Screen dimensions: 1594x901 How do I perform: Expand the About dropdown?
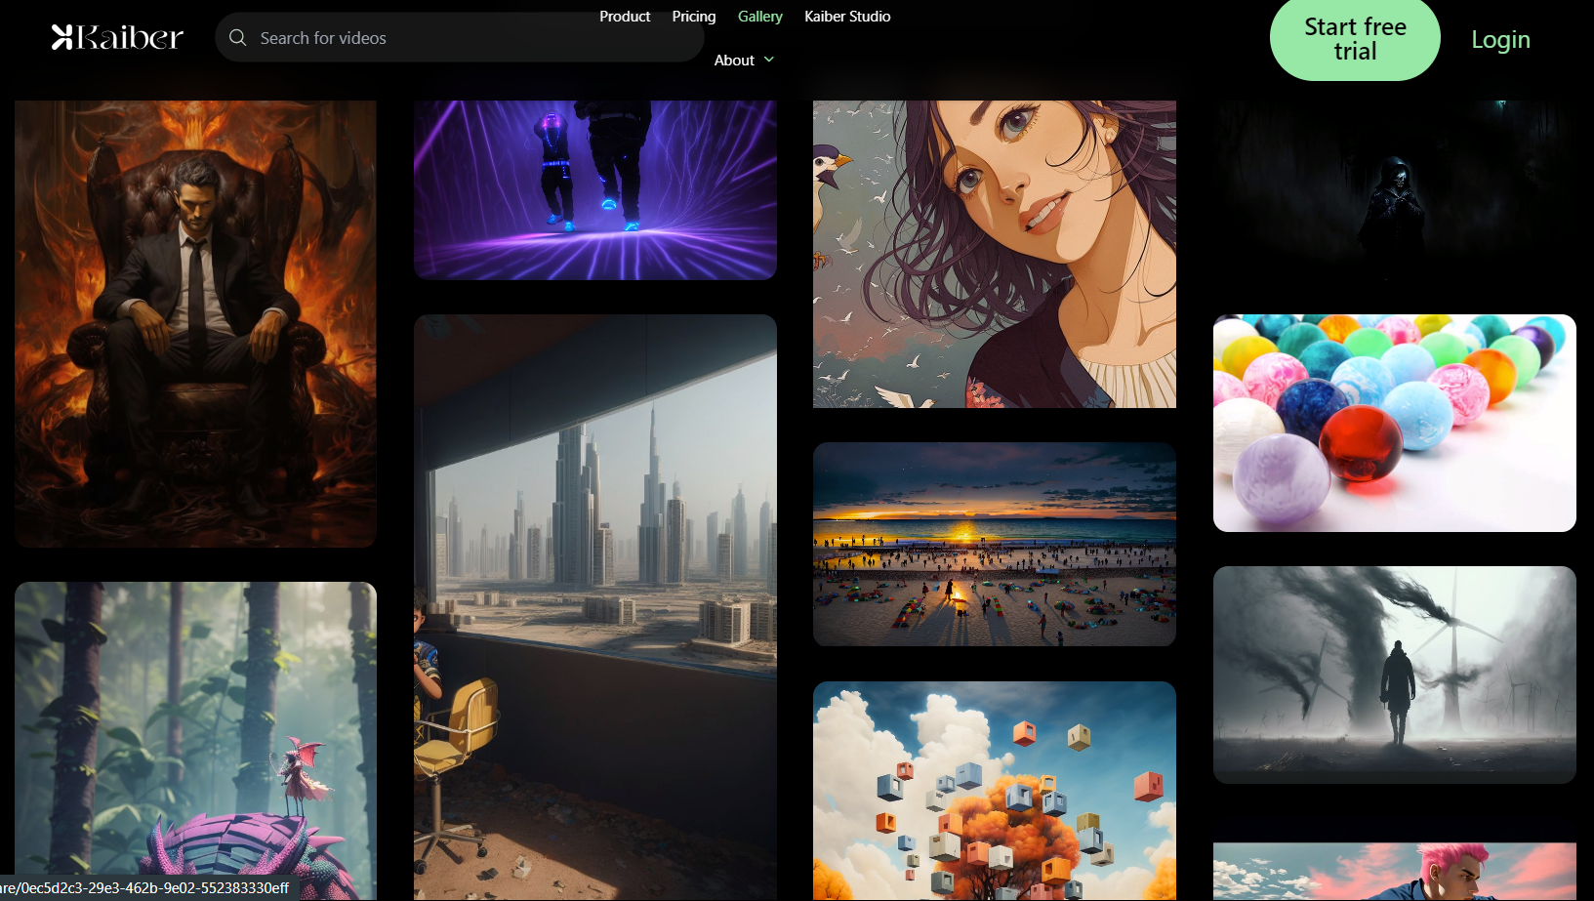click(735, 61)
